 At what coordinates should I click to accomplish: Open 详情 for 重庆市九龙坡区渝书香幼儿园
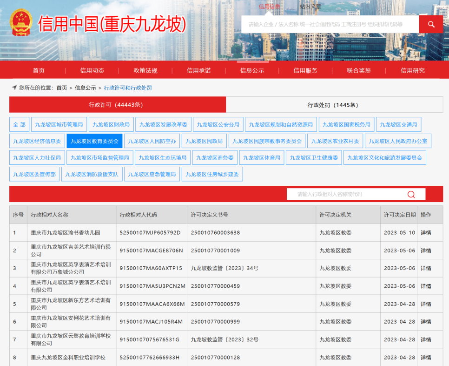point(426,232)
